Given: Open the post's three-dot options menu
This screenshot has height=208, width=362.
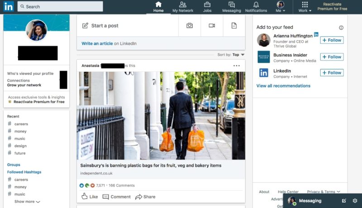Looking at the screenshot, I should (x=236, y=65).
